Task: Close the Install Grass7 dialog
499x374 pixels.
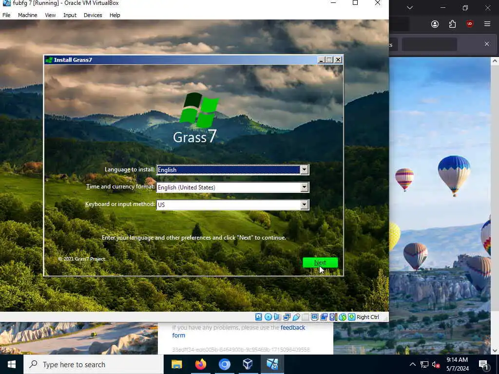Action: point(338,60)
